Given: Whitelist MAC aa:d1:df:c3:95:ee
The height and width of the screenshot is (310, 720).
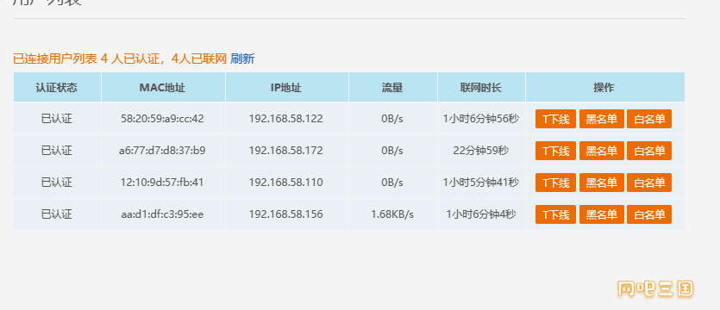Looking at the screenshot, I should pyautogui.click(x=649, y=214).
